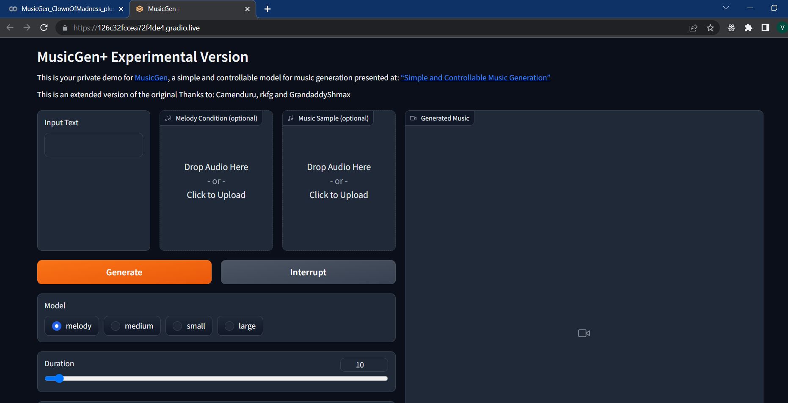Click the Thanks to Camenduru credits line
Image resolution: width=788 pixels, height=403 pixels.
click(194, 95)
